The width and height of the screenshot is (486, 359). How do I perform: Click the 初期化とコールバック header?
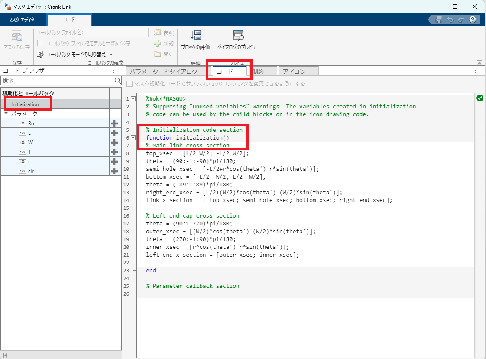[28, 93]
